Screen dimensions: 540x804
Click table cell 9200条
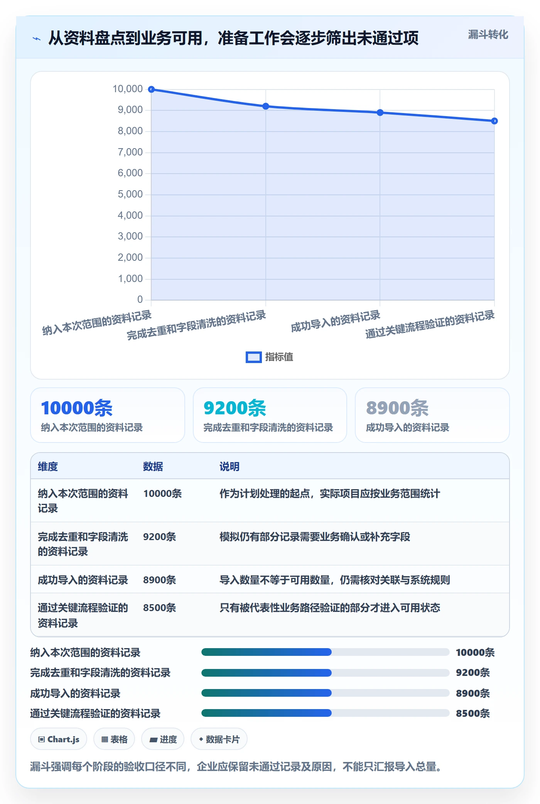pyautogui.click(x=160, y=537)
